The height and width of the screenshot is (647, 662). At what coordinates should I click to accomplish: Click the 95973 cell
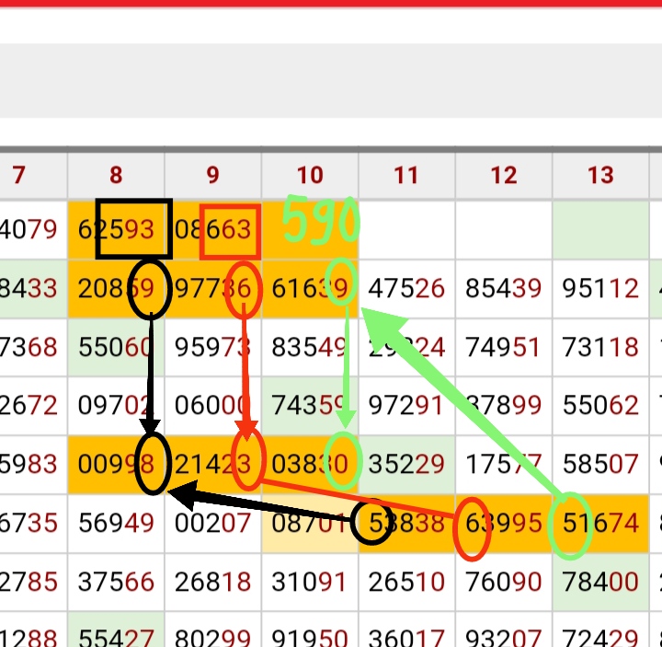tap(212, 347)
